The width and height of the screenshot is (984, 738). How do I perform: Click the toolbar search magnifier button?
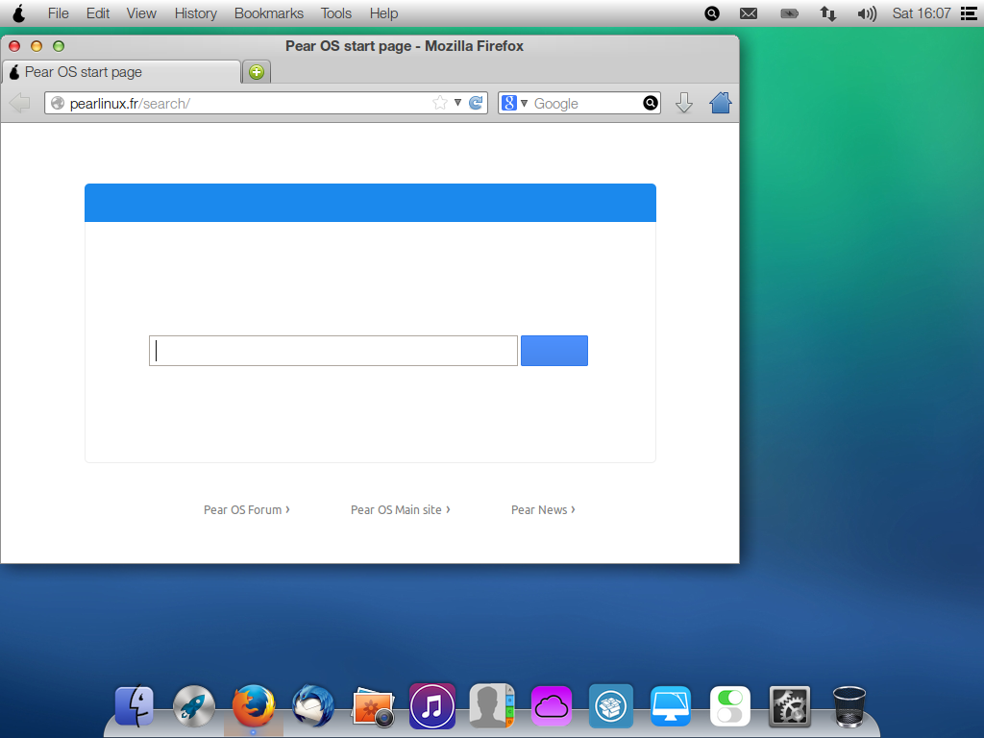coord(651,103)
